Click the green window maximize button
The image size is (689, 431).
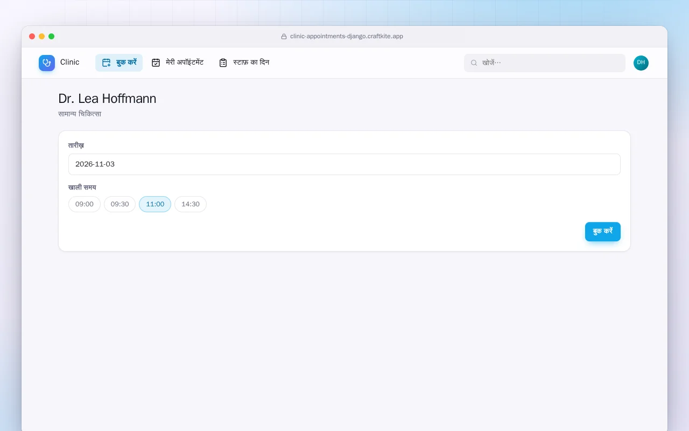pyautogui.click(x=52, y=37)
